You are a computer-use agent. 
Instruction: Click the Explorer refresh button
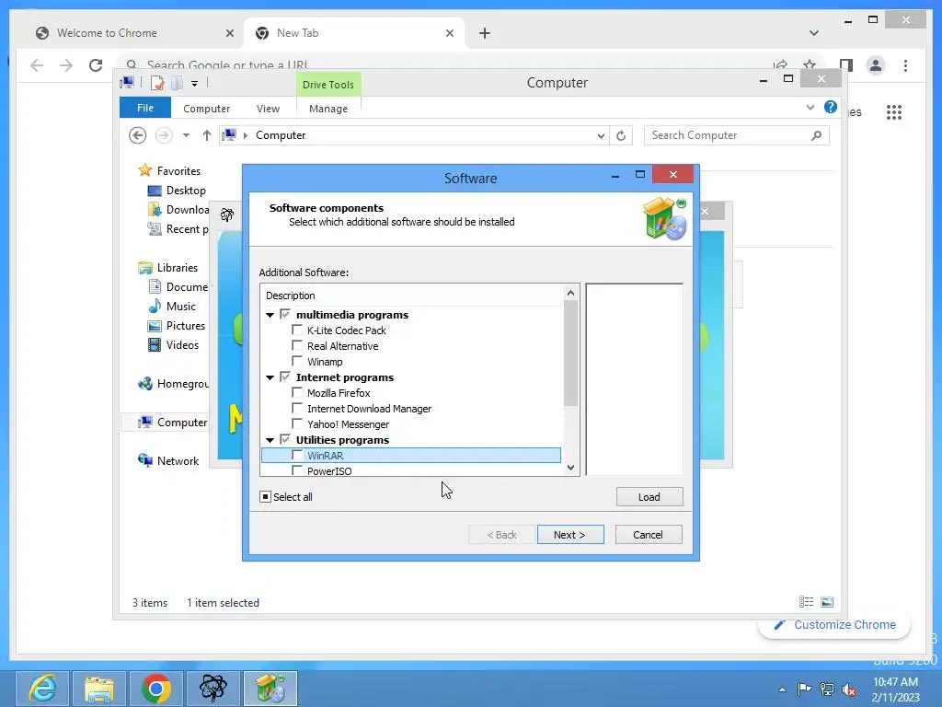[x=621, y=136]
